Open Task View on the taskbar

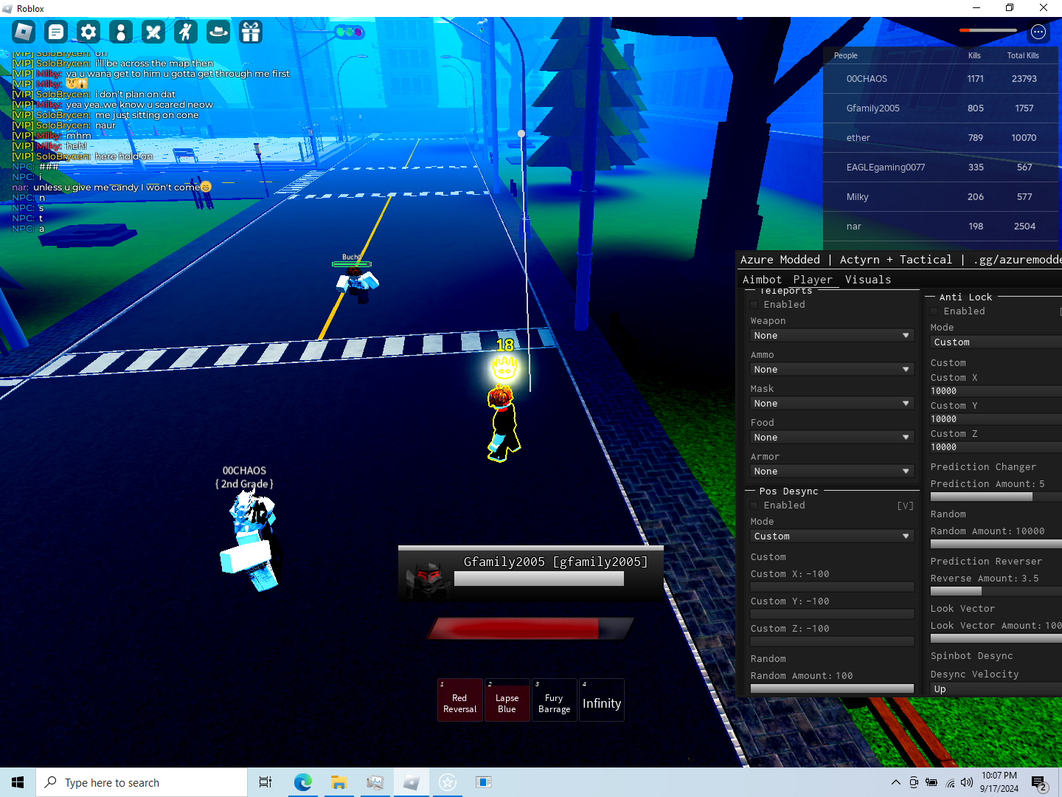265,782
